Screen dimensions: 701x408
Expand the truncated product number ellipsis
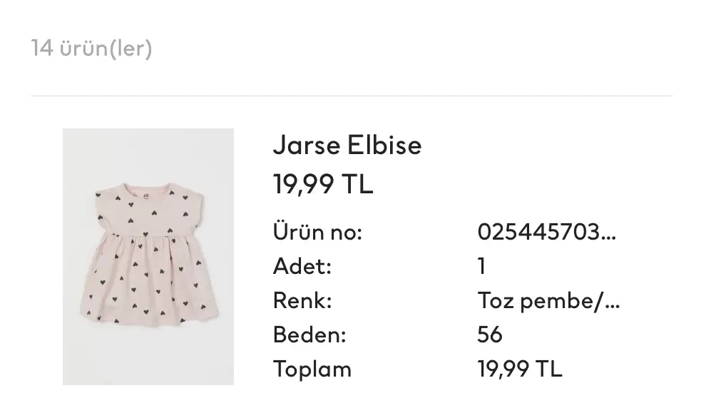(608, 234)
